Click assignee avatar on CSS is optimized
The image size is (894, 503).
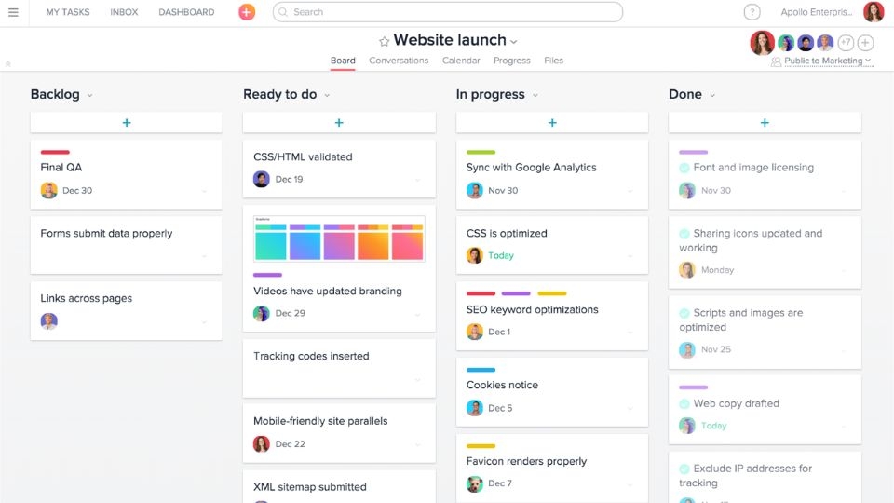tap(474, 255)
